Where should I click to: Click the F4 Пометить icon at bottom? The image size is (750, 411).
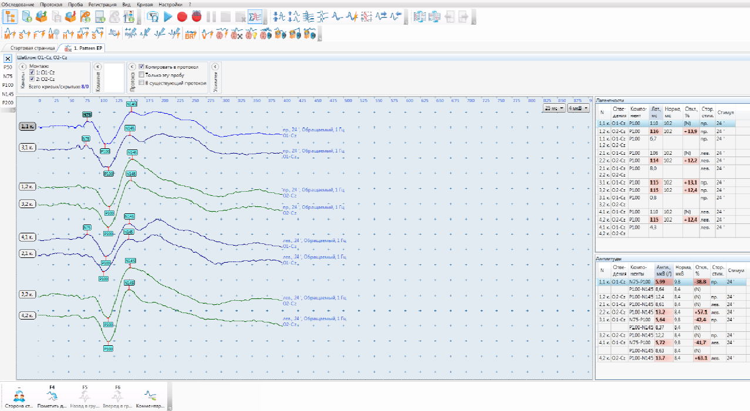pos(52,396)
